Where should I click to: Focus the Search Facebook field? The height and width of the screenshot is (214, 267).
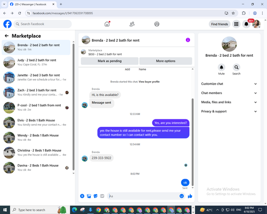coord(43,24)
